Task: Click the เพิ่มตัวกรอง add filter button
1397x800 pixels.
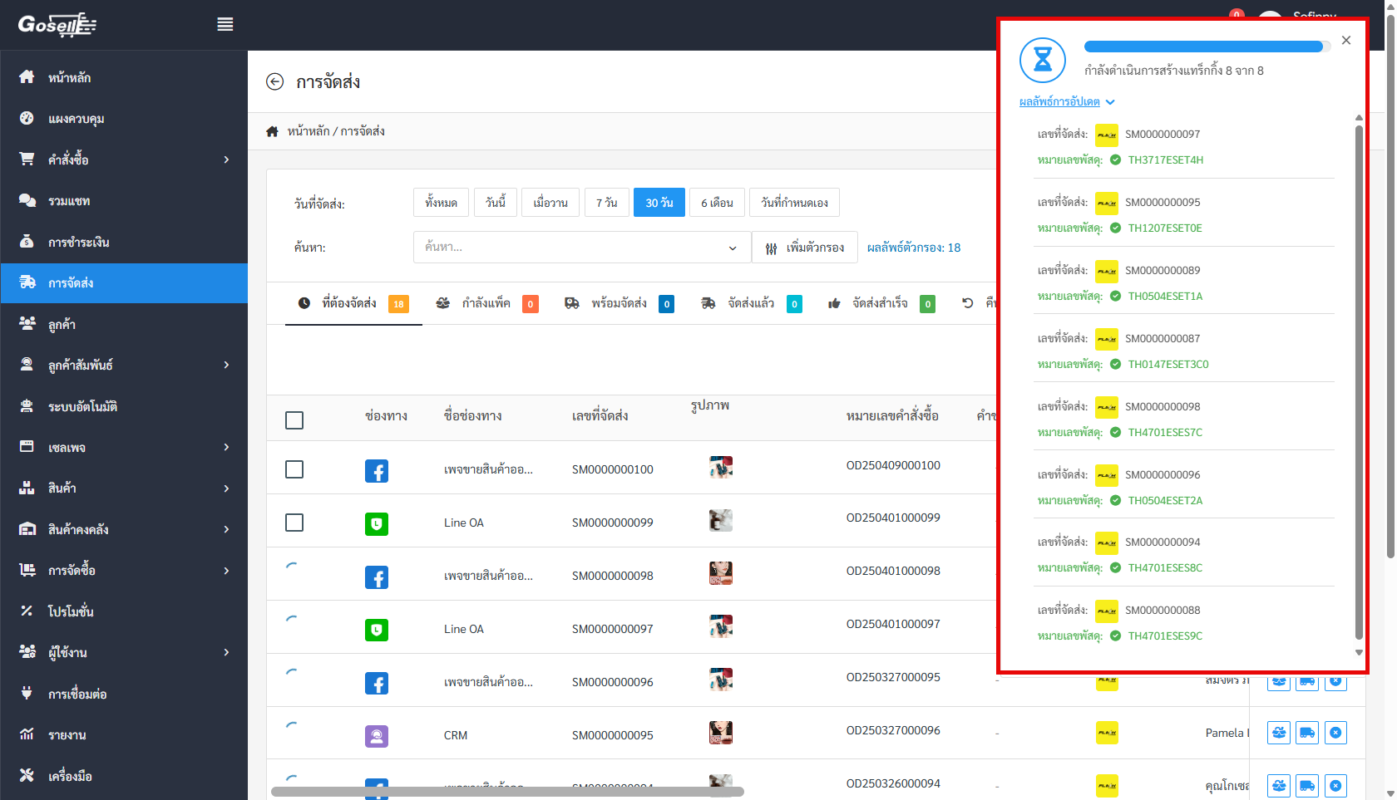Action: click(804, 248)
